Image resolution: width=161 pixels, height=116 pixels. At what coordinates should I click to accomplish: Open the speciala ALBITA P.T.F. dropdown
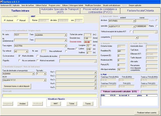click(134, 26)
